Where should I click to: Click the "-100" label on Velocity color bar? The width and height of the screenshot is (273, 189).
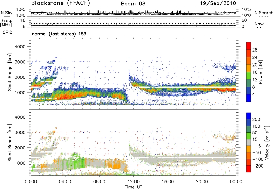(x=258, y=159)
